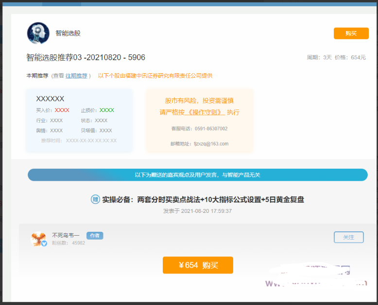Click the blue 作者 tag
378x305 pixels.
pyautogui.click(x=95, y=236)
